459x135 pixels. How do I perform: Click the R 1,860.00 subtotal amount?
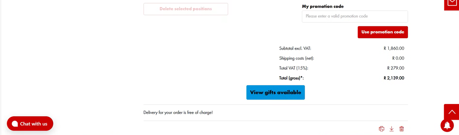point(394,48)
